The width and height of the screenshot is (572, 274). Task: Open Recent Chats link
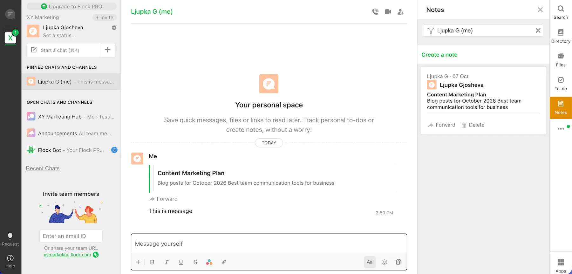coord(43,168)
